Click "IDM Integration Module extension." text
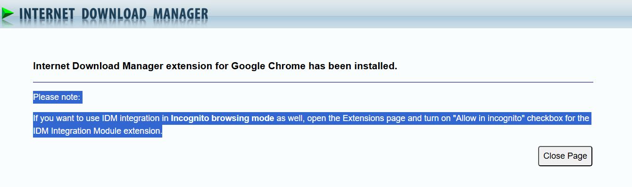Image resolution: width=632 pixels, height=187 pixels. click(x=98, y=130)
